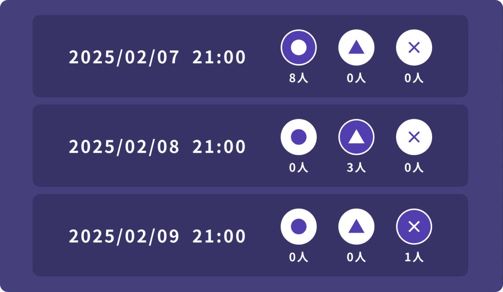The image size is (503, 292).
Task: Toggle selected cross for 2025/02/09
Action: tap(414, 227)
